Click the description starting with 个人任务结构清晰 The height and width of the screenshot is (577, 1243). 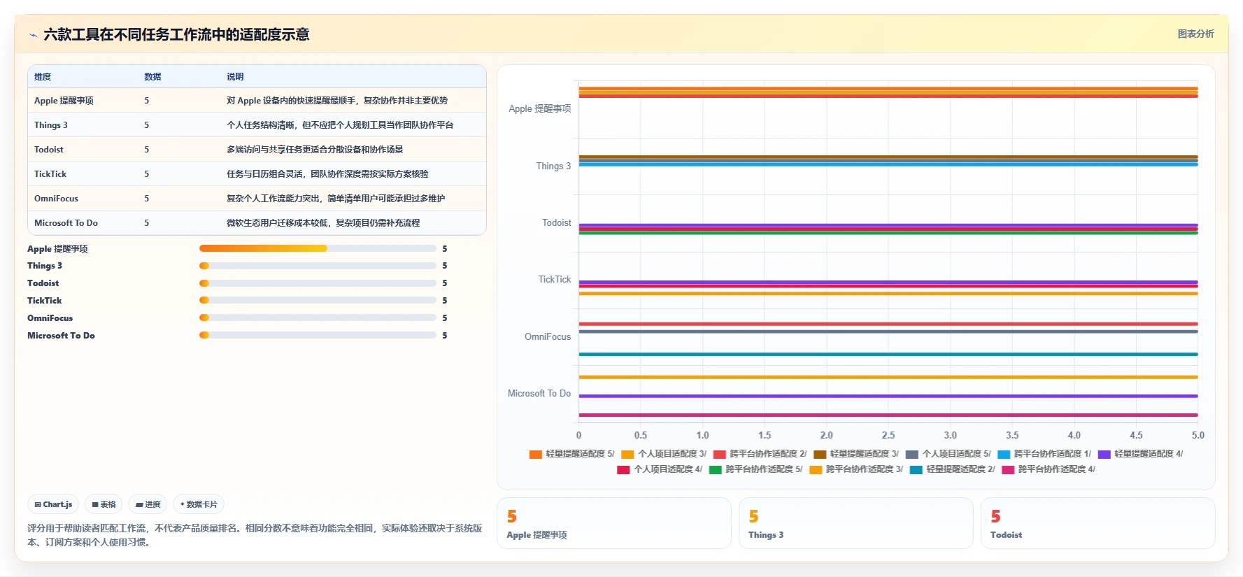(x=340, y=125)
